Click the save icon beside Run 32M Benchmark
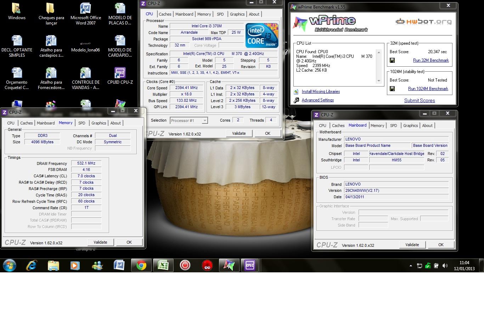Screen dimensions: 484x311 pyautogui.click(x=392, y=61)
